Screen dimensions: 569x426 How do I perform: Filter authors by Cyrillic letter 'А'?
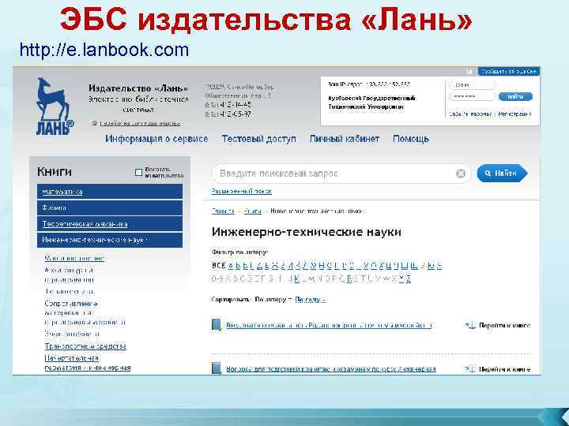click(x=231, y=266)
